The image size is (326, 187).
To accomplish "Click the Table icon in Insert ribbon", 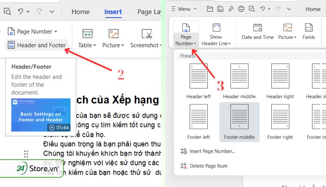I will pos(87,34).
